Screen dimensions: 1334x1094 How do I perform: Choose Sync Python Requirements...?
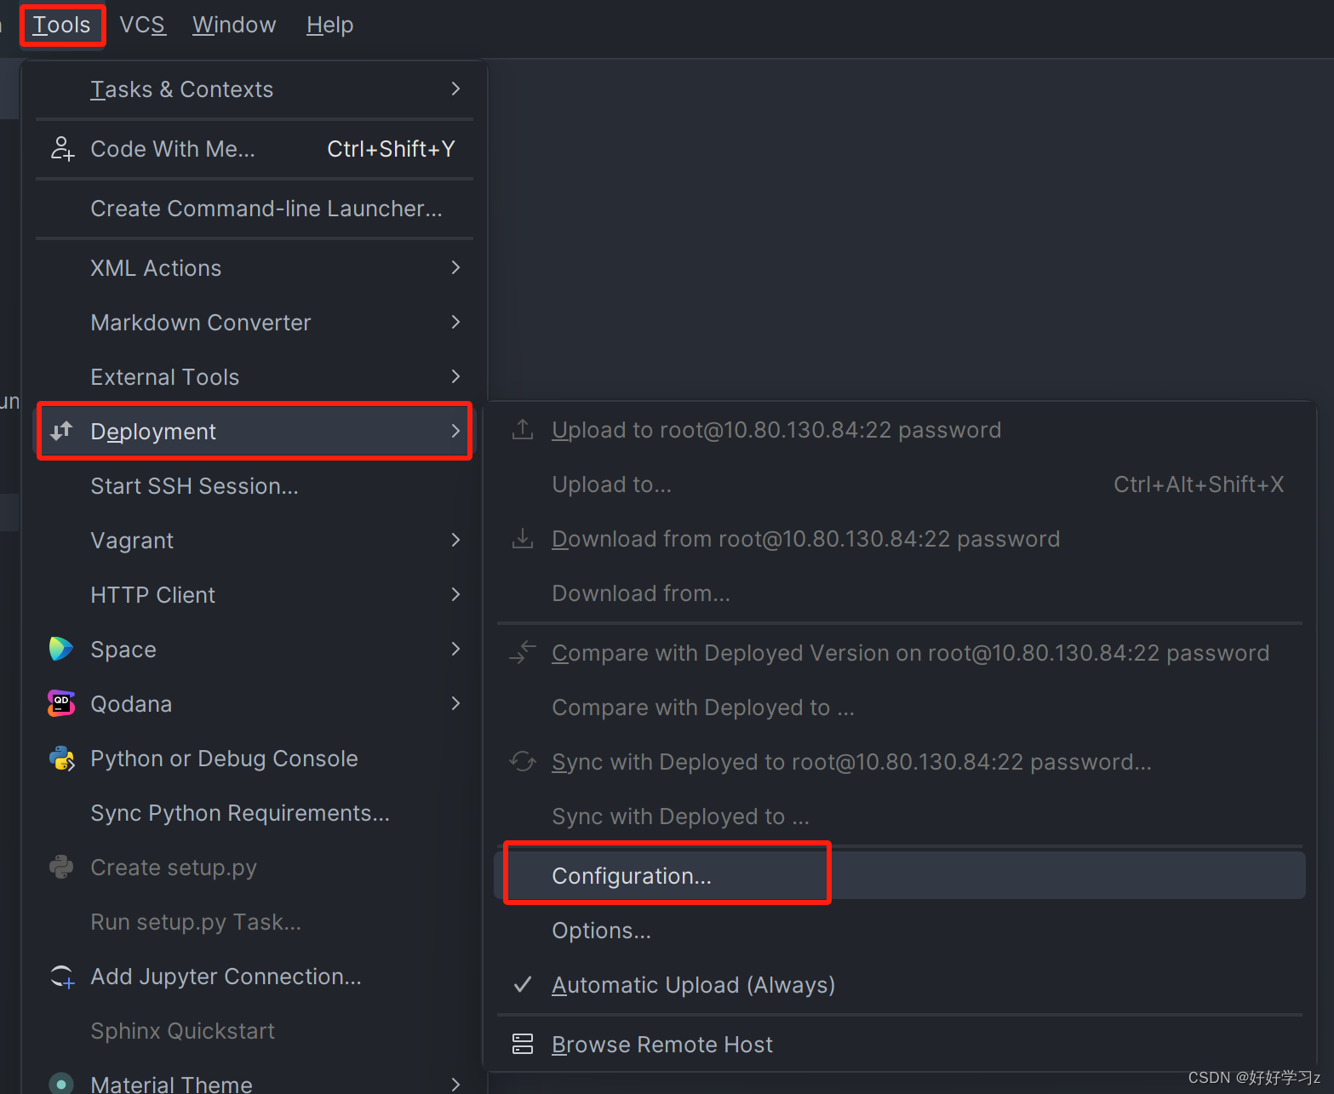(254, 812)
